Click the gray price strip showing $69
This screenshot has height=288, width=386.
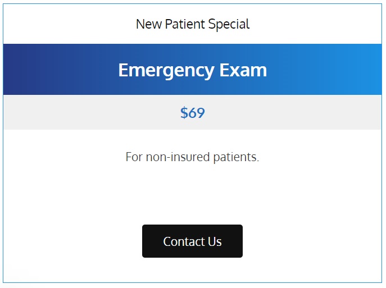point(193,112)
